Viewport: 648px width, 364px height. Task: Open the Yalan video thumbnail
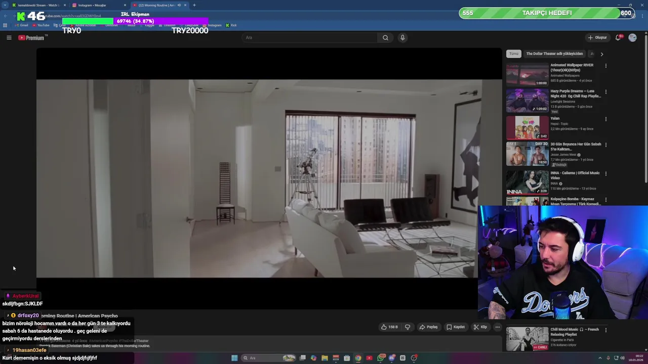pyautogui.click(x=527, y=128)
